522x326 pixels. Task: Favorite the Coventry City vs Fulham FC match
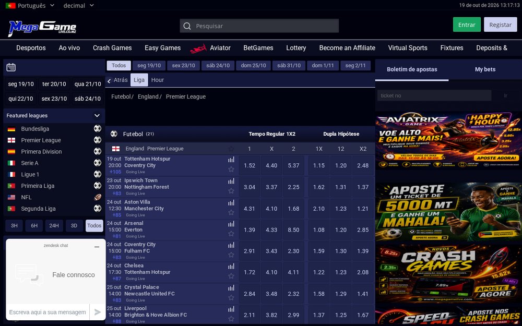tap(231, 255)
